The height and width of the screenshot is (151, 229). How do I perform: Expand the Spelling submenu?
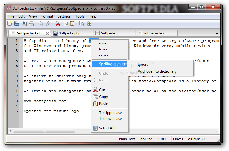pos(109,64)
